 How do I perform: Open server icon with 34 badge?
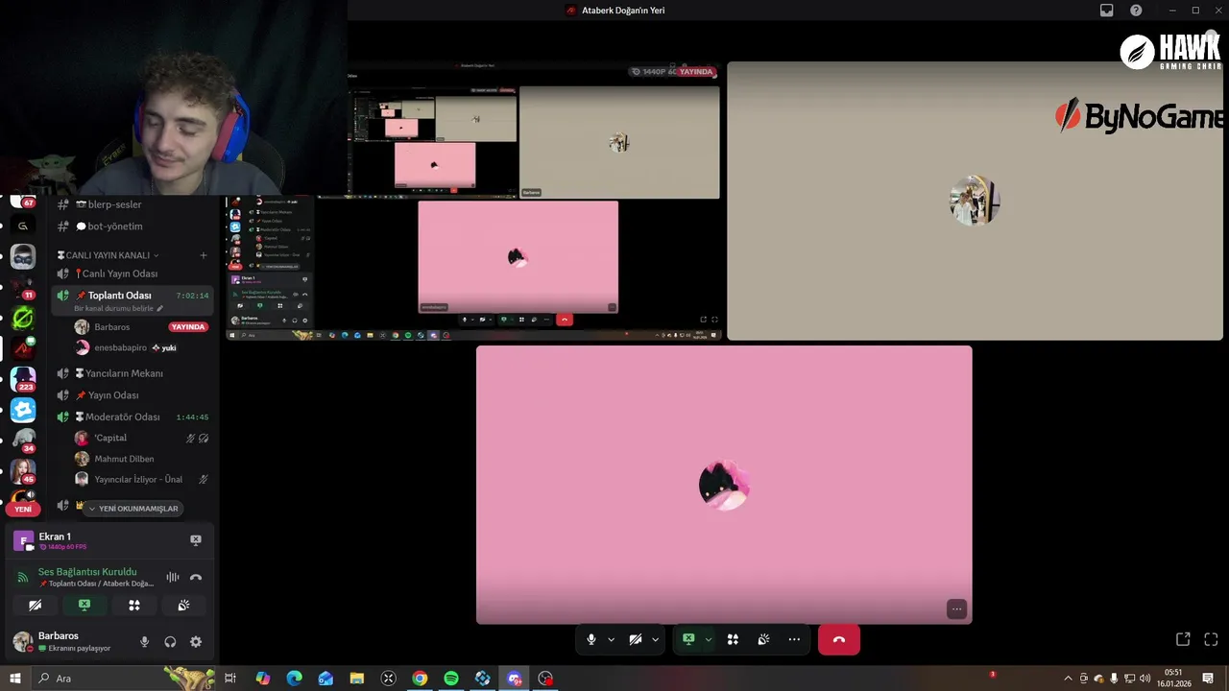(23, 441)
